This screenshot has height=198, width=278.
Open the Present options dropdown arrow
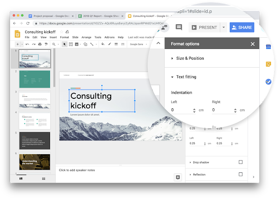224,27
